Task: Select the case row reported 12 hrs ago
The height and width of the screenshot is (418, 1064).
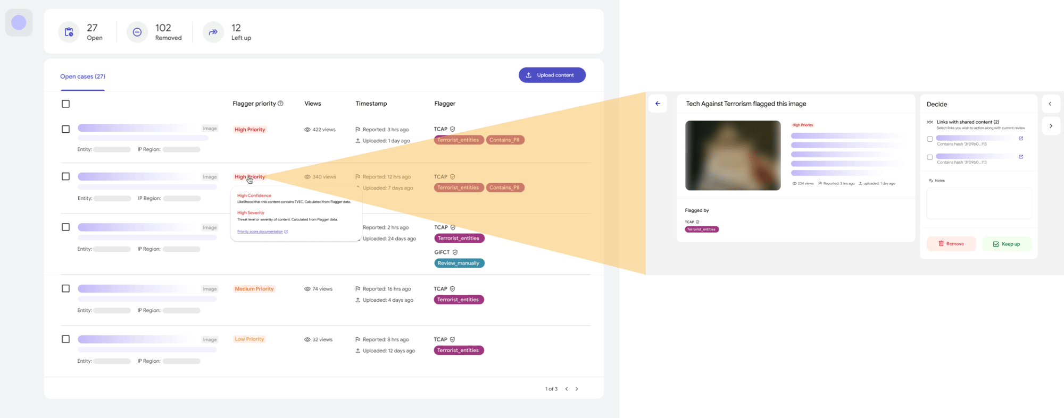Action: pyautogui.click(x=65, y=176)
